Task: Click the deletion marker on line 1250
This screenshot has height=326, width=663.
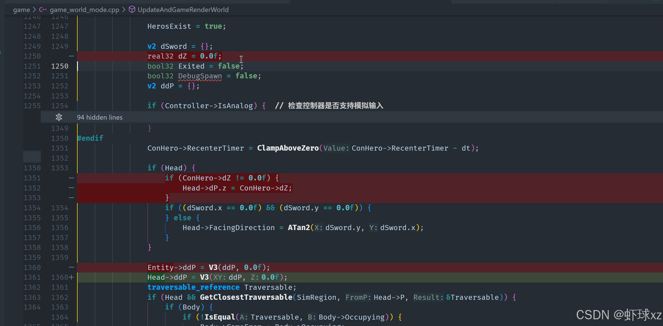Action: pos(71,56)
